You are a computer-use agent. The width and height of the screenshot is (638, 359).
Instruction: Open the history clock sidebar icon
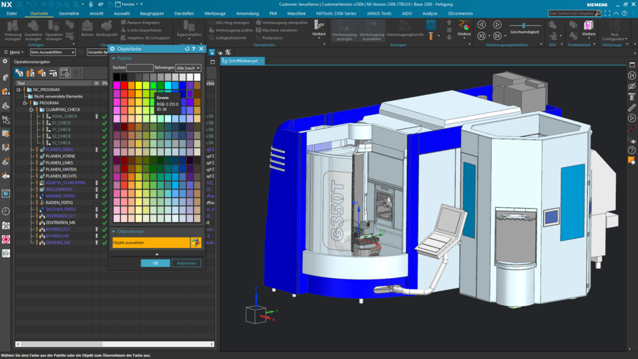6,211
